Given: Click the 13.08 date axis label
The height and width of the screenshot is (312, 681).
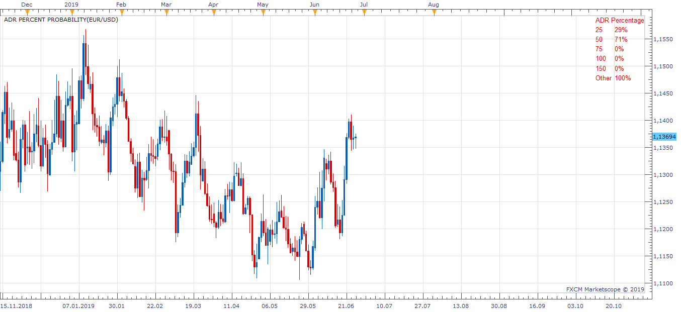Looking at the screenshot, I should pos(461,305).
